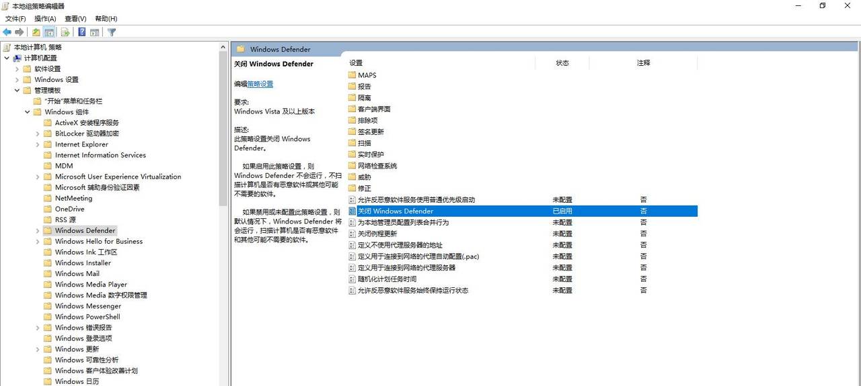The width and height of the screenshot is (861, 386).
Task: Open Help via the question mark icon
Action: [x=82, y=32]
